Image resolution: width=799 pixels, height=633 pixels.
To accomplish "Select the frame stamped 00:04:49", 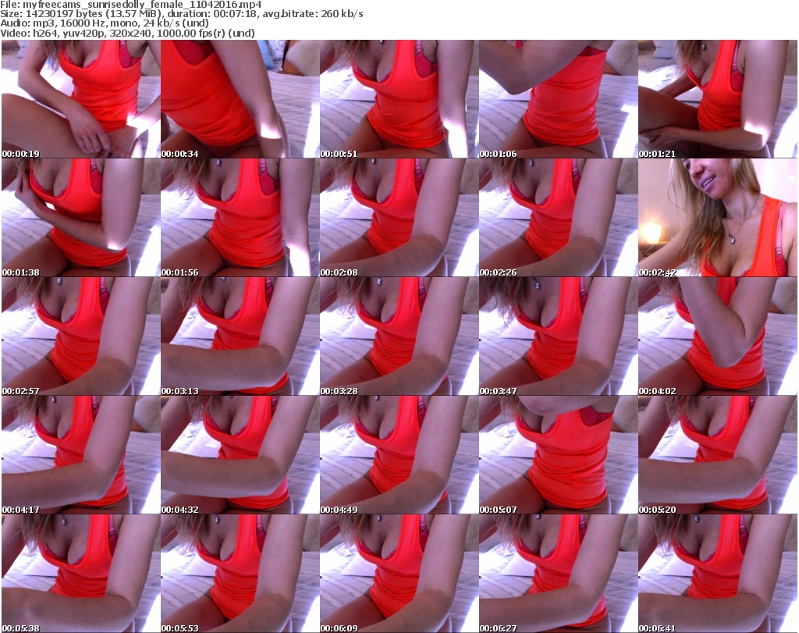I will coord(399,455).
